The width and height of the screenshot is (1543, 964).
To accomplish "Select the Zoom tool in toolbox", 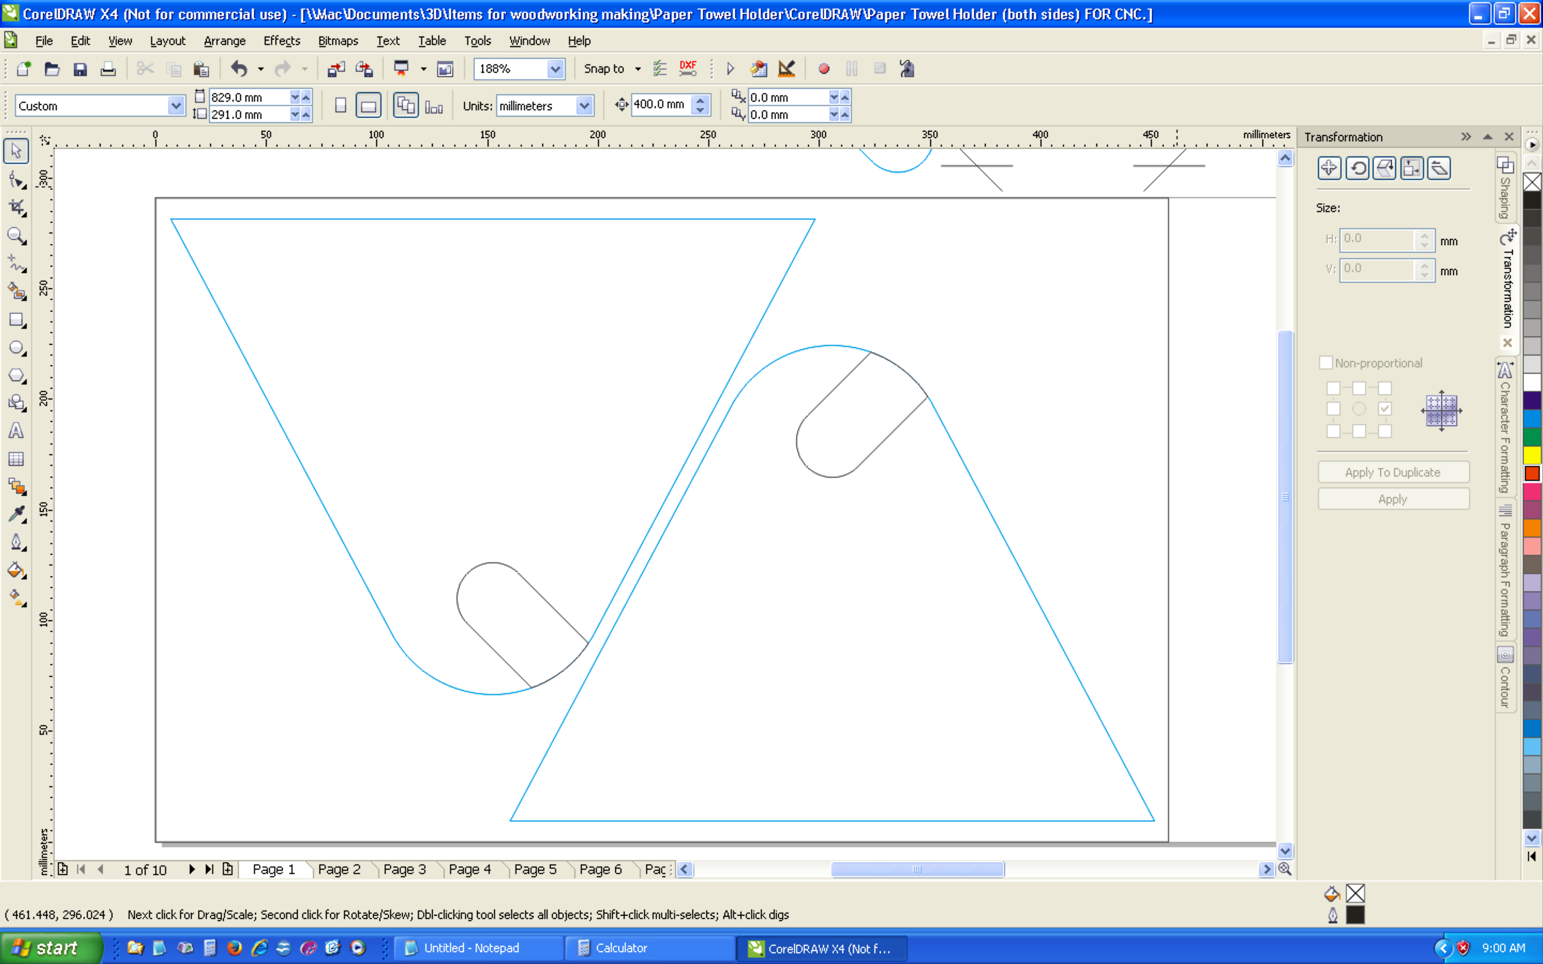I will 16,235.
